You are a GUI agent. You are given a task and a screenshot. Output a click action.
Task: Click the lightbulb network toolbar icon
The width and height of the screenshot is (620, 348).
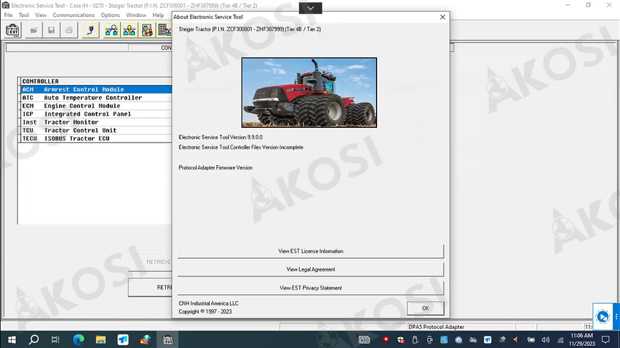point(129,30)
